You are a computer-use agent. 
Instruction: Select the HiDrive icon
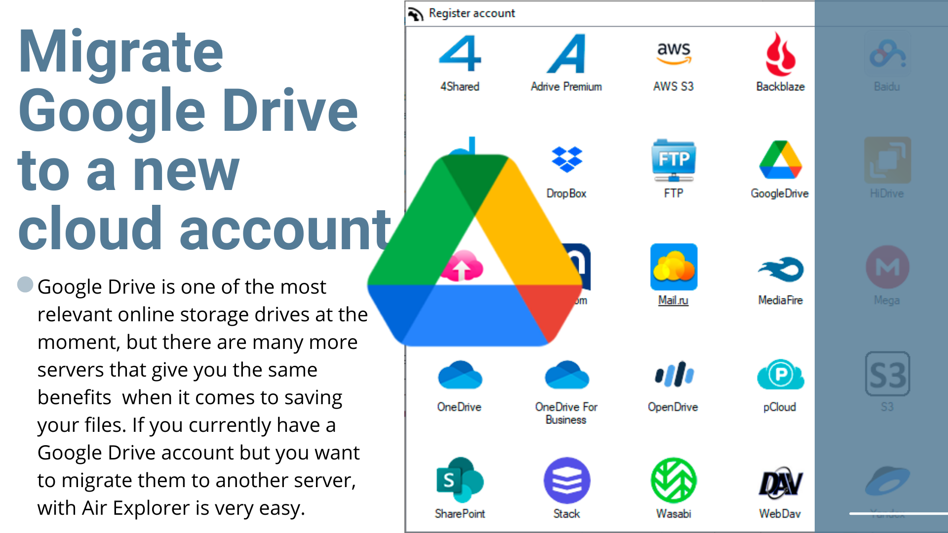[887, 160]
